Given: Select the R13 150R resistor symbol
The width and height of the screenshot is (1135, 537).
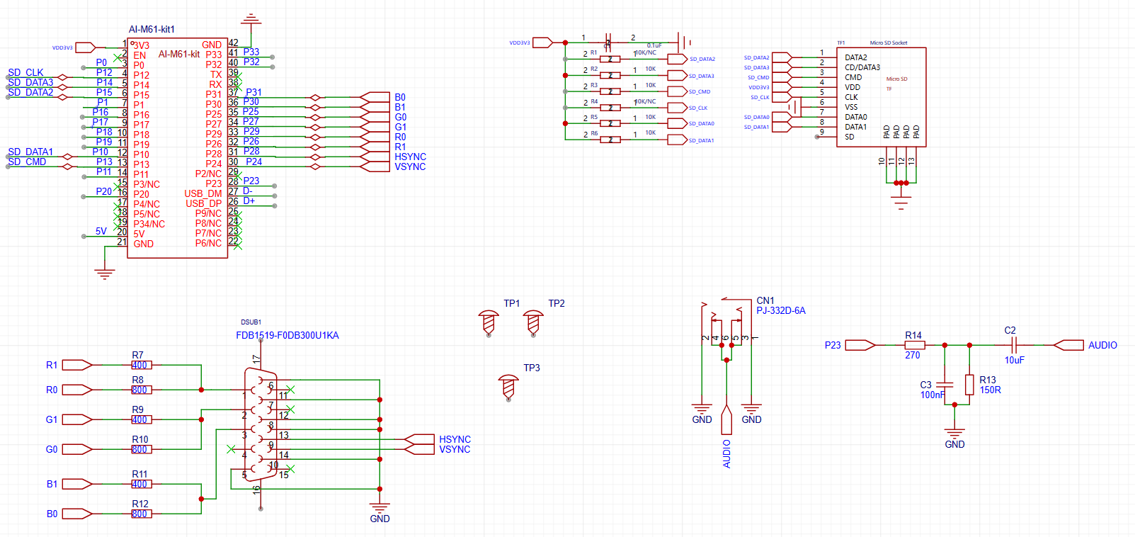Looking at the screenshot, I should (x=969, y=385).
